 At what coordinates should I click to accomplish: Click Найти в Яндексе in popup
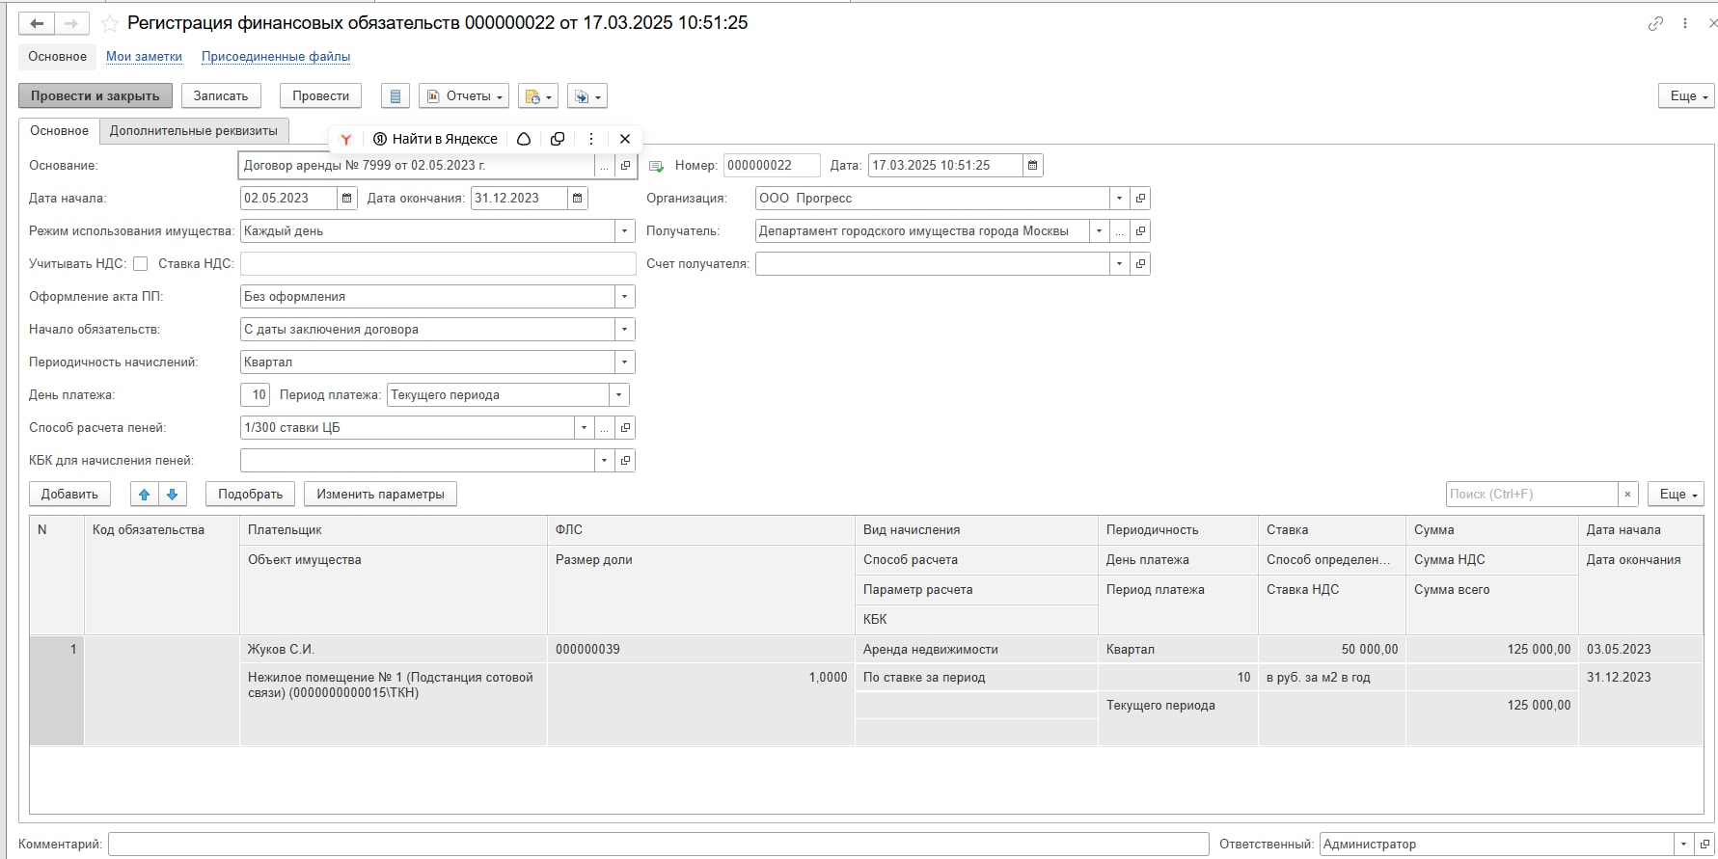[x=435, y=139]
